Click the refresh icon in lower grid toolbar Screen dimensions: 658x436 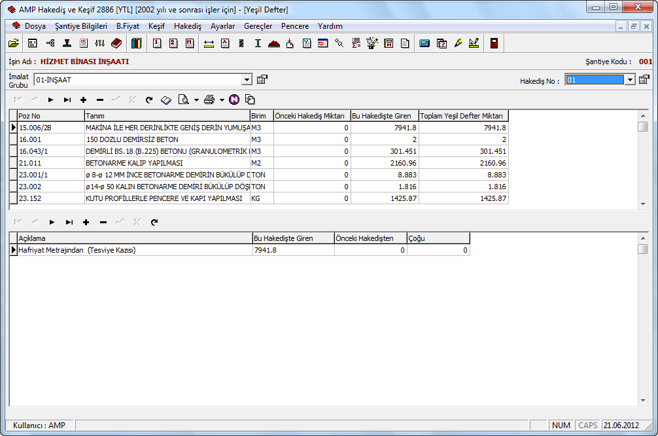point(154,222)
